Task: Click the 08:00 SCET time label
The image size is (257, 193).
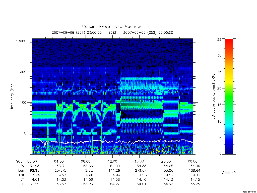Action: coord(86,161)
